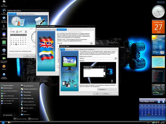The width and height of the screenshot is (166, 124).
Task: Switch to the Время Интернета tab
Action: [30, 14]
